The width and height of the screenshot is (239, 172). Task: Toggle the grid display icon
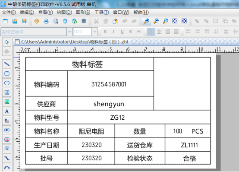click(84, 21)
